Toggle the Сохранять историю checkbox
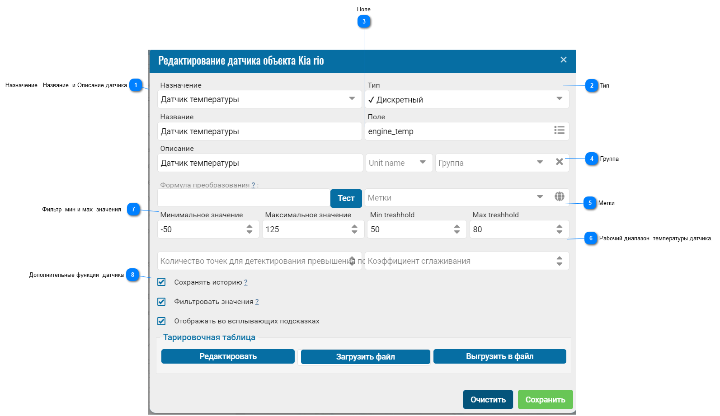720x416 pixels. (161, 282)
